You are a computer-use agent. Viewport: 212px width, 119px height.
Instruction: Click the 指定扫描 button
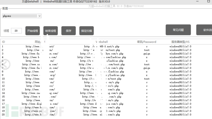87,31
